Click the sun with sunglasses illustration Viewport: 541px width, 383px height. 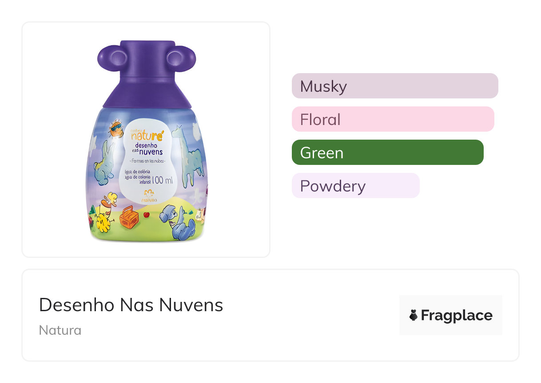pos(116,129)
